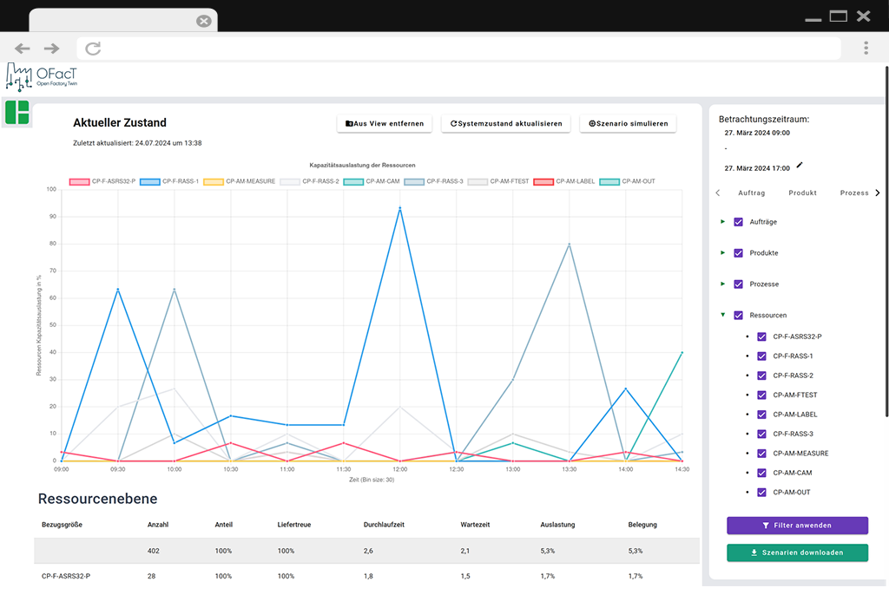The image size is (889, 601).
Task: Toggle CP-AM-OUT legend swatch
Action: pos(609,182)
